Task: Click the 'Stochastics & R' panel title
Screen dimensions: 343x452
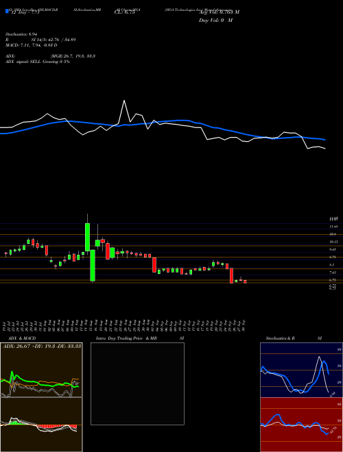Action: pyautogui.click(x=281, y=338)
